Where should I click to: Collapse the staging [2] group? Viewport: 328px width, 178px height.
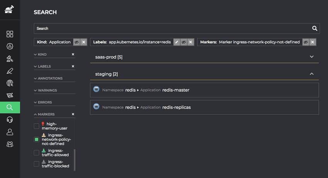tap(312, 74)
